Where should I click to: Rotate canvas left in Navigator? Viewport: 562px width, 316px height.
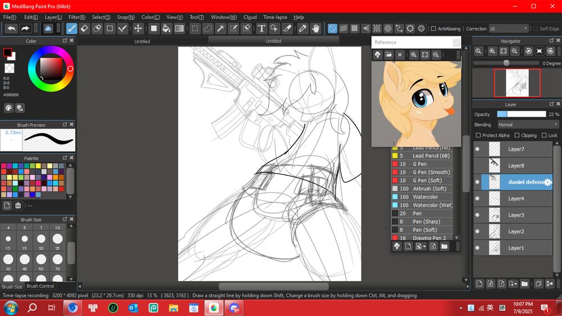(529, 51)
